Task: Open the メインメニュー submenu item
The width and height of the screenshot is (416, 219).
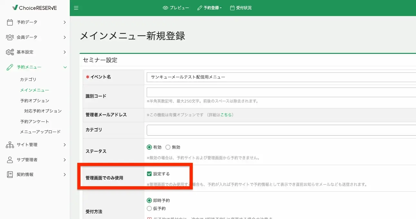Action: [x=34, y=90]
